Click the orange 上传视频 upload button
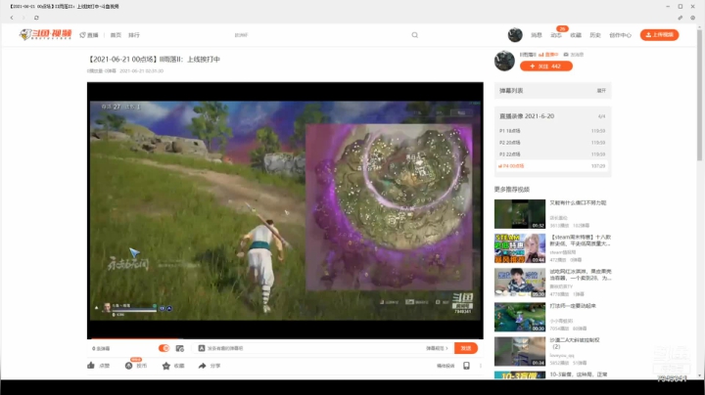This screenshot has height=395, width=705. pyautogui.click(x=659, y=35)
